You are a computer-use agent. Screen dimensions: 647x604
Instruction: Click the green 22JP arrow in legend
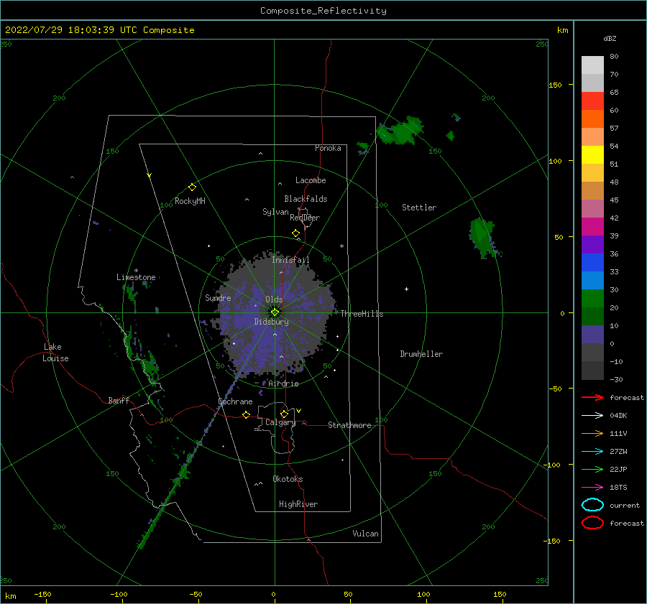(592, 469)
